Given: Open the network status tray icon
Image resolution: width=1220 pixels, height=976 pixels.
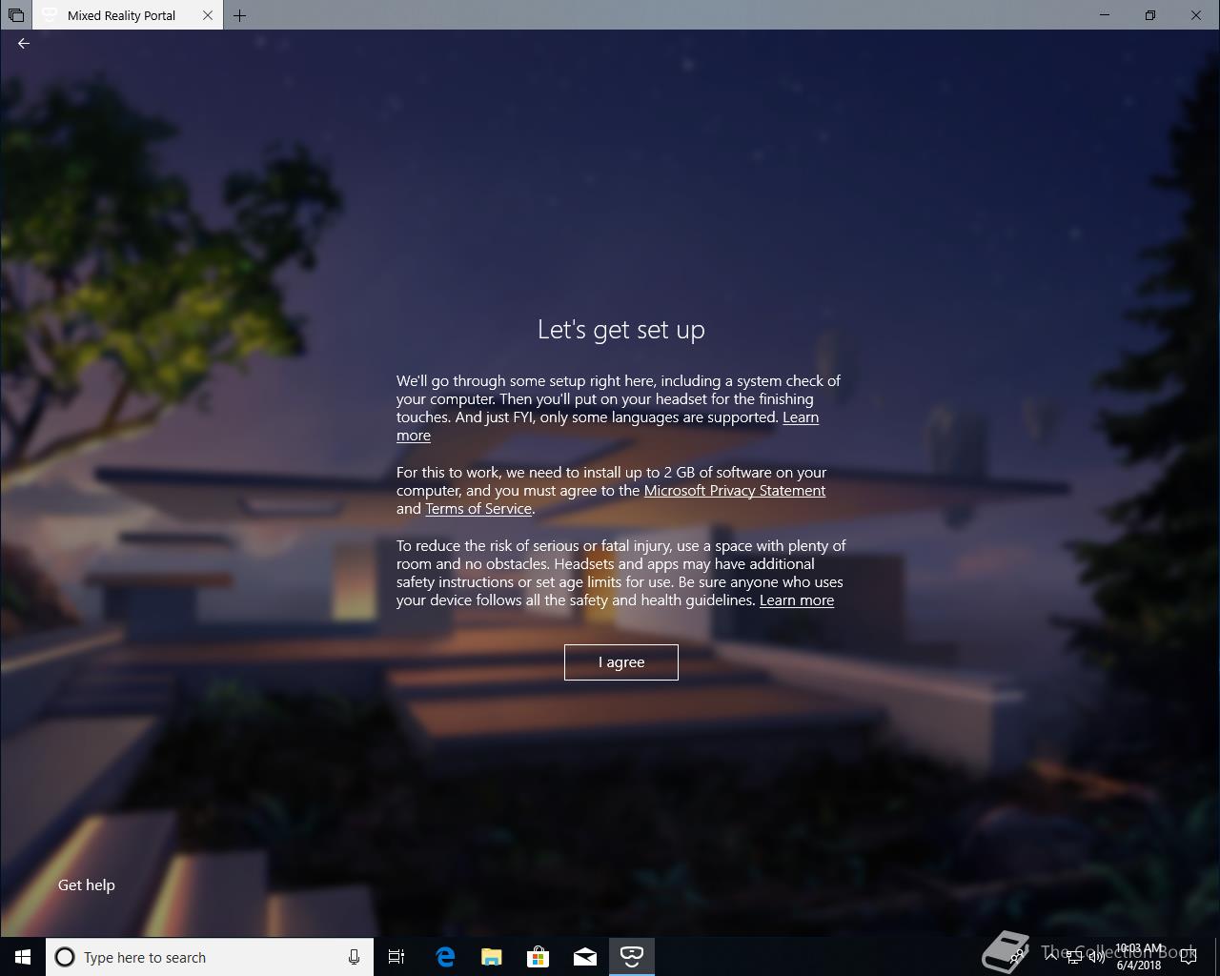Looking at the screenshot, I should pyautogui.click(x=1073, y=958).
